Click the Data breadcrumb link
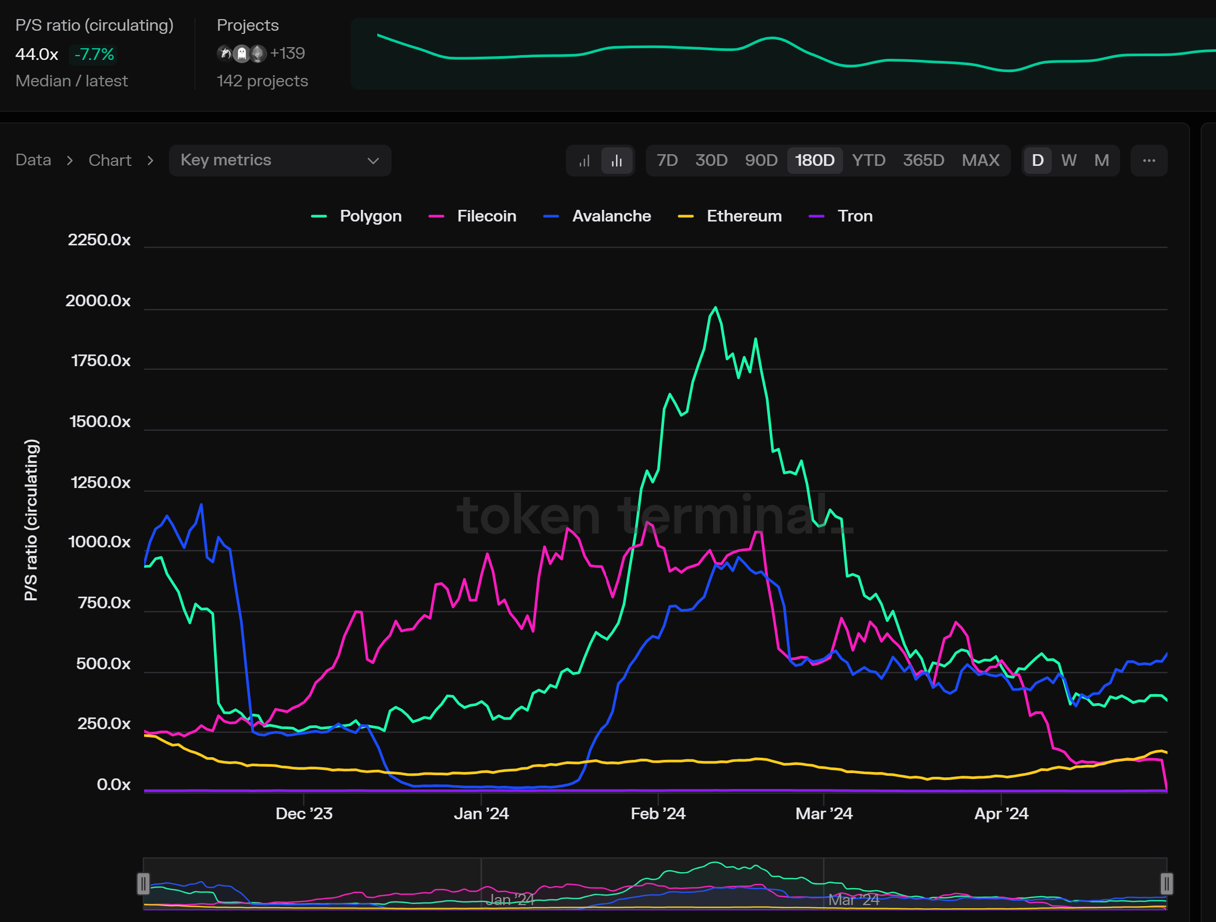This screenshot has height=922, width=1216. point(33,161)
